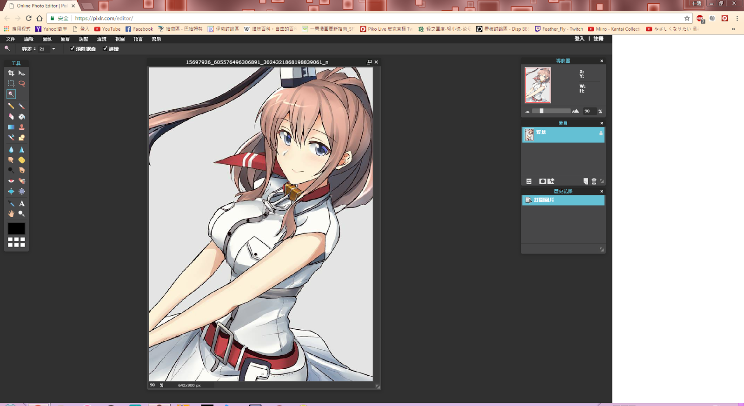The height and width of the screenshot is (406, 744).
Task: Select the Bloat tool
Action: (11, 191)
